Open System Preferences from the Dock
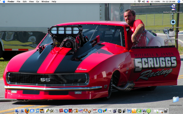Screen dimensions: 183x114 pyautogui.click(x=110, y=111)
